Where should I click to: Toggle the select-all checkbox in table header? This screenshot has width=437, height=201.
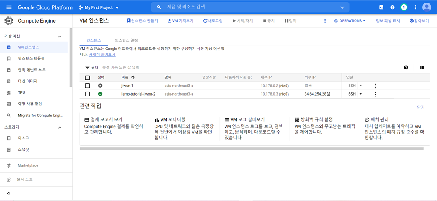click(87, 78)
